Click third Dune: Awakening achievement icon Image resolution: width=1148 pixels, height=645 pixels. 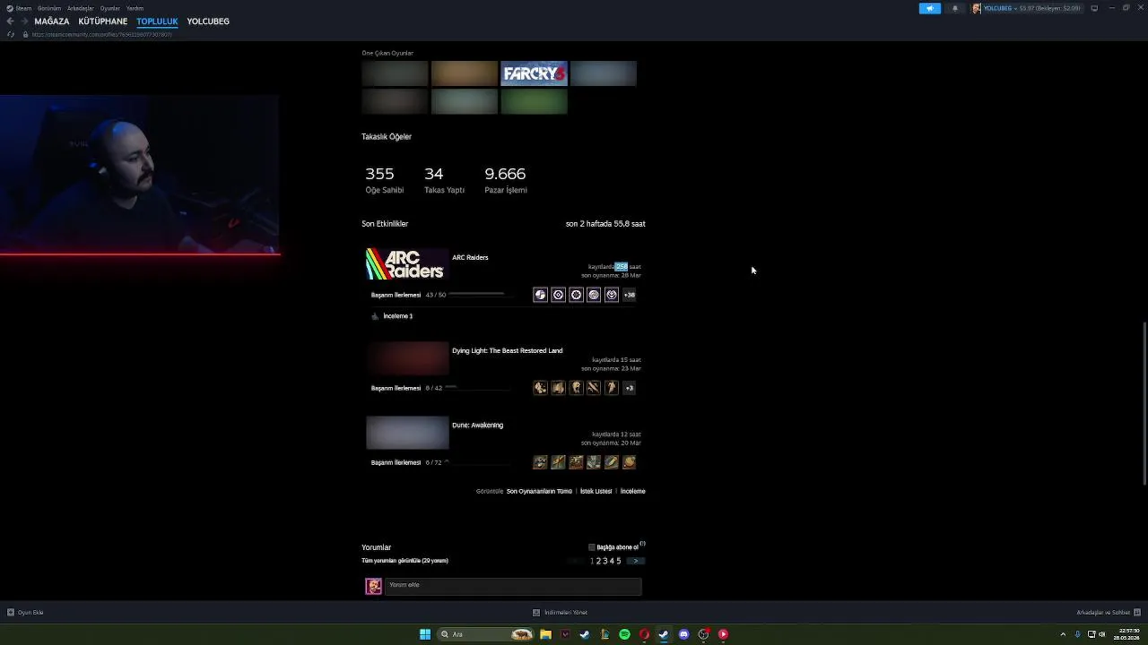(x=576, y=462)
